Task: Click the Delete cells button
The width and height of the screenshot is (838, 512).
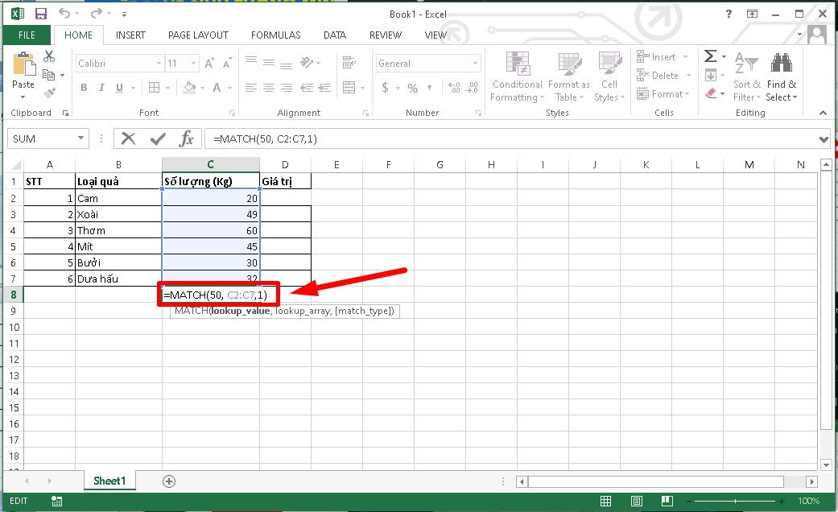Action: coord(664,76)
